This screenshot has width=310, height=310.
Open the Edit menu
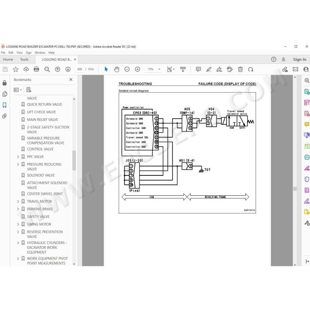tap(11, 53)
